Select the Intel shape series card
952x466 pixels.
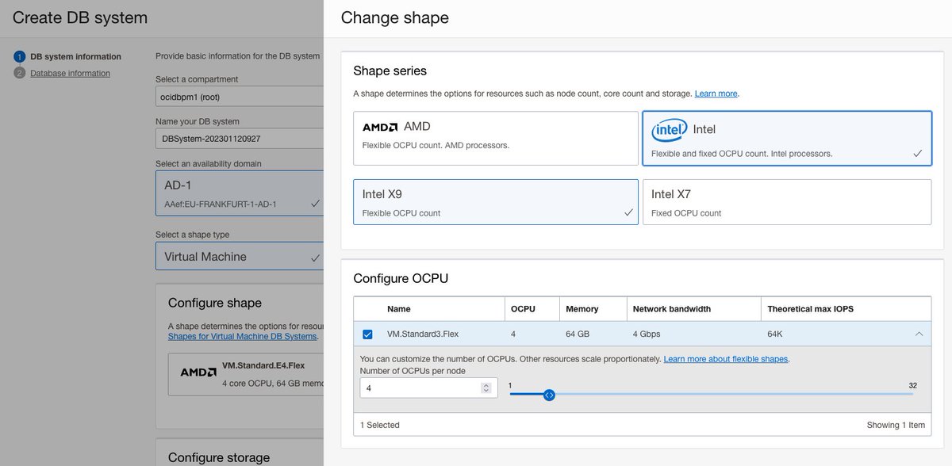(x=787, y=138)
